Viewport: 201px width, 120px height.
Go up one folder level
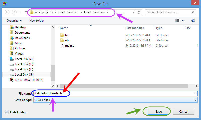[x=26, y=12]
